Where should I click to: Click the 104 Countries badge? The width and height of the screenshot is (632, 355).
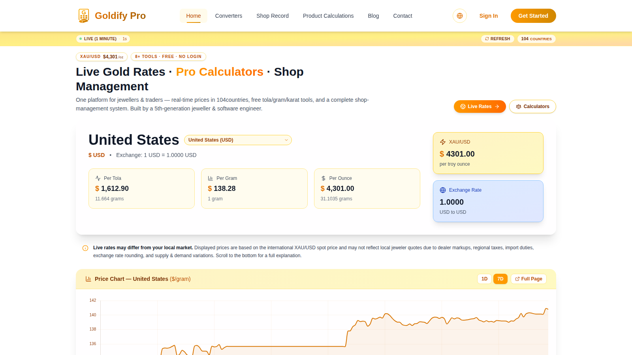[x=536, y=39]
